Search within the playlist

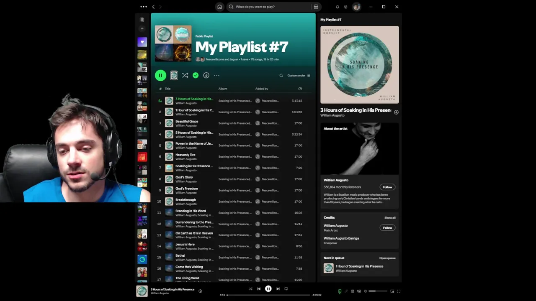point(281,76)
